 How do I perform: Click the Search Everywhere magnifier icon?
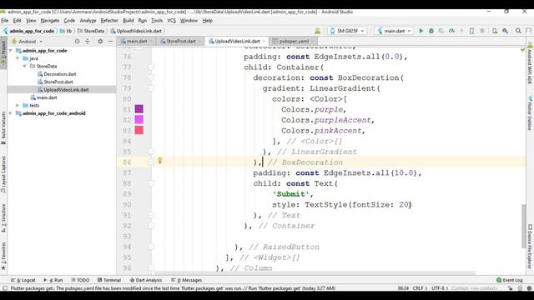coord(518,31)
